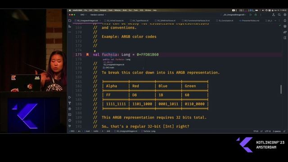This screenshot has width=288, height=162.
Task: Open the Notifications bell icon
Action: point(285,21)
